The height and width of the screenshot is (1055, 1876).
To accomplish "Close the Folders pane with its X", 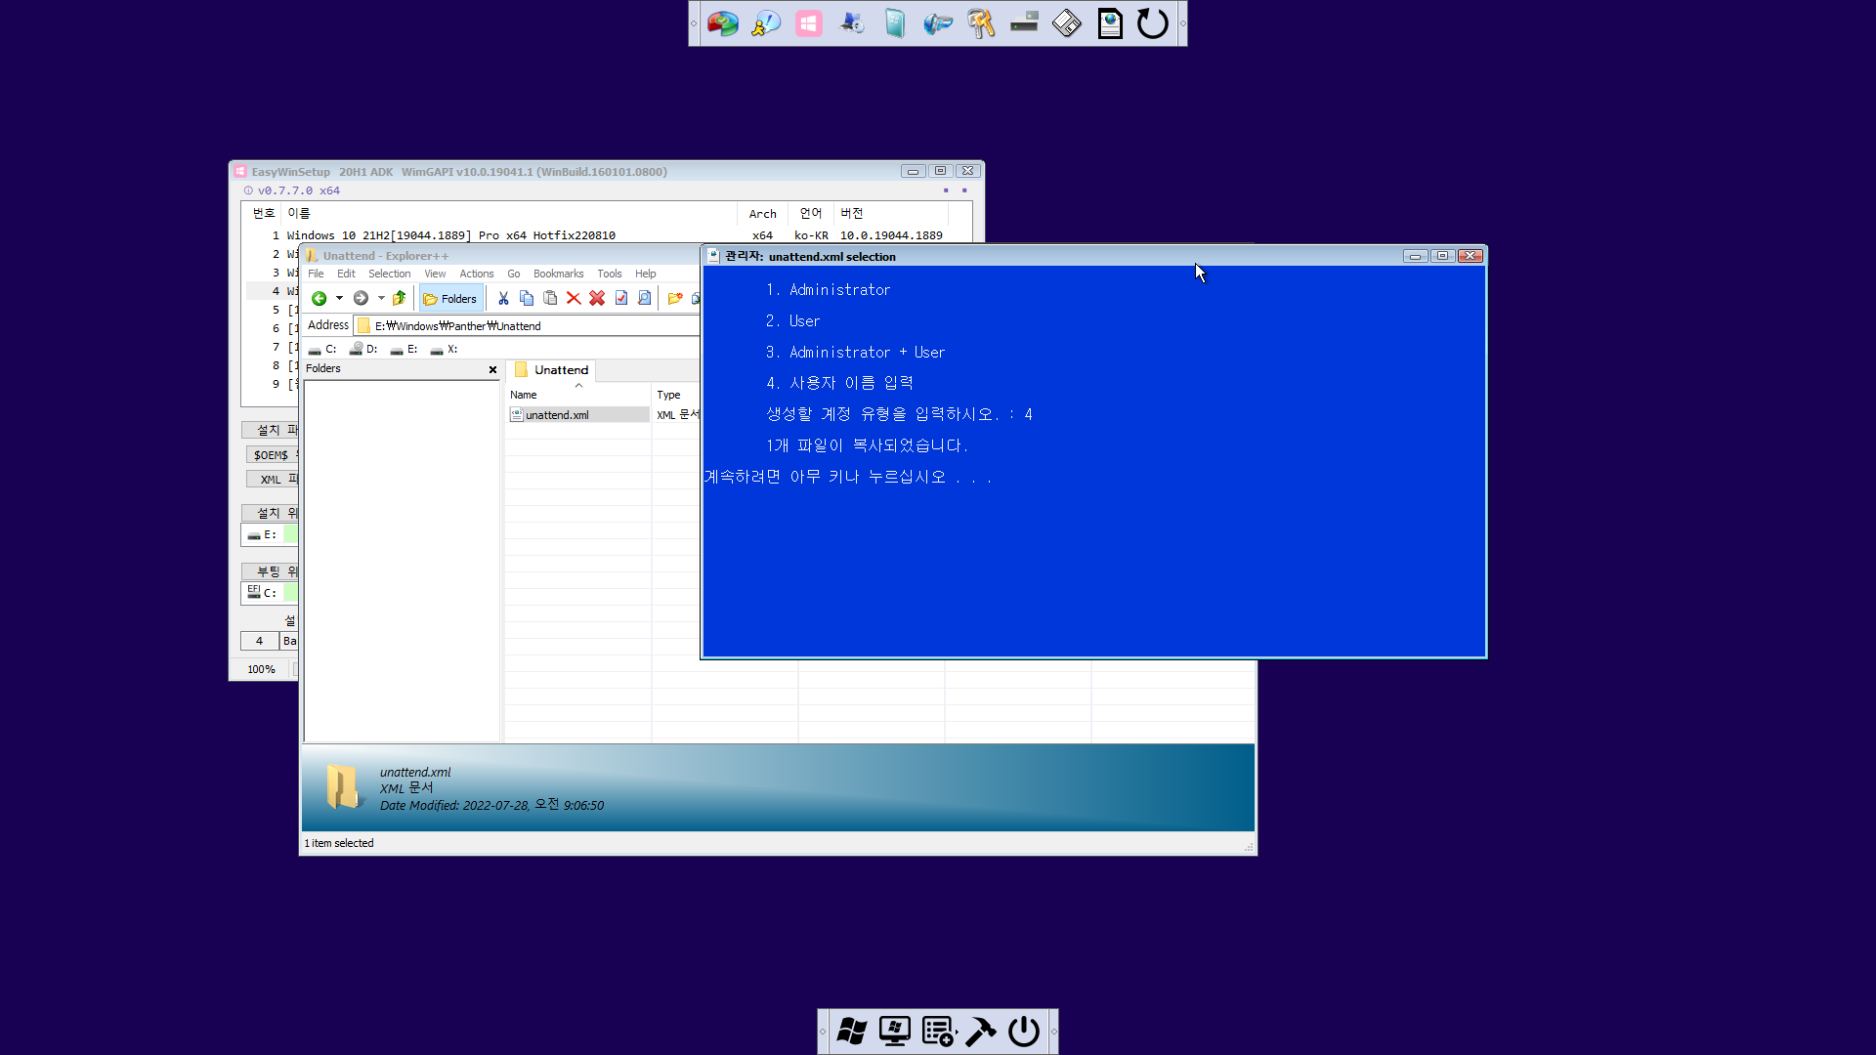I will pyautogui.click(x=492, y=369).
